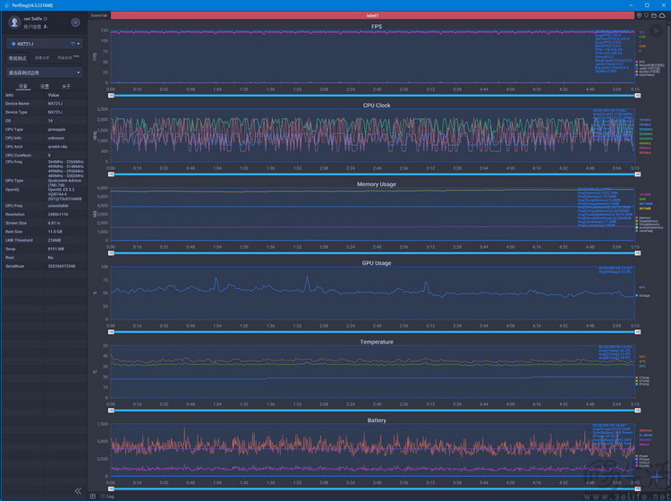Click the label marker bubble icon in top toolbar
The width and height of the screenshot is (671, 501).
point(646,15)
